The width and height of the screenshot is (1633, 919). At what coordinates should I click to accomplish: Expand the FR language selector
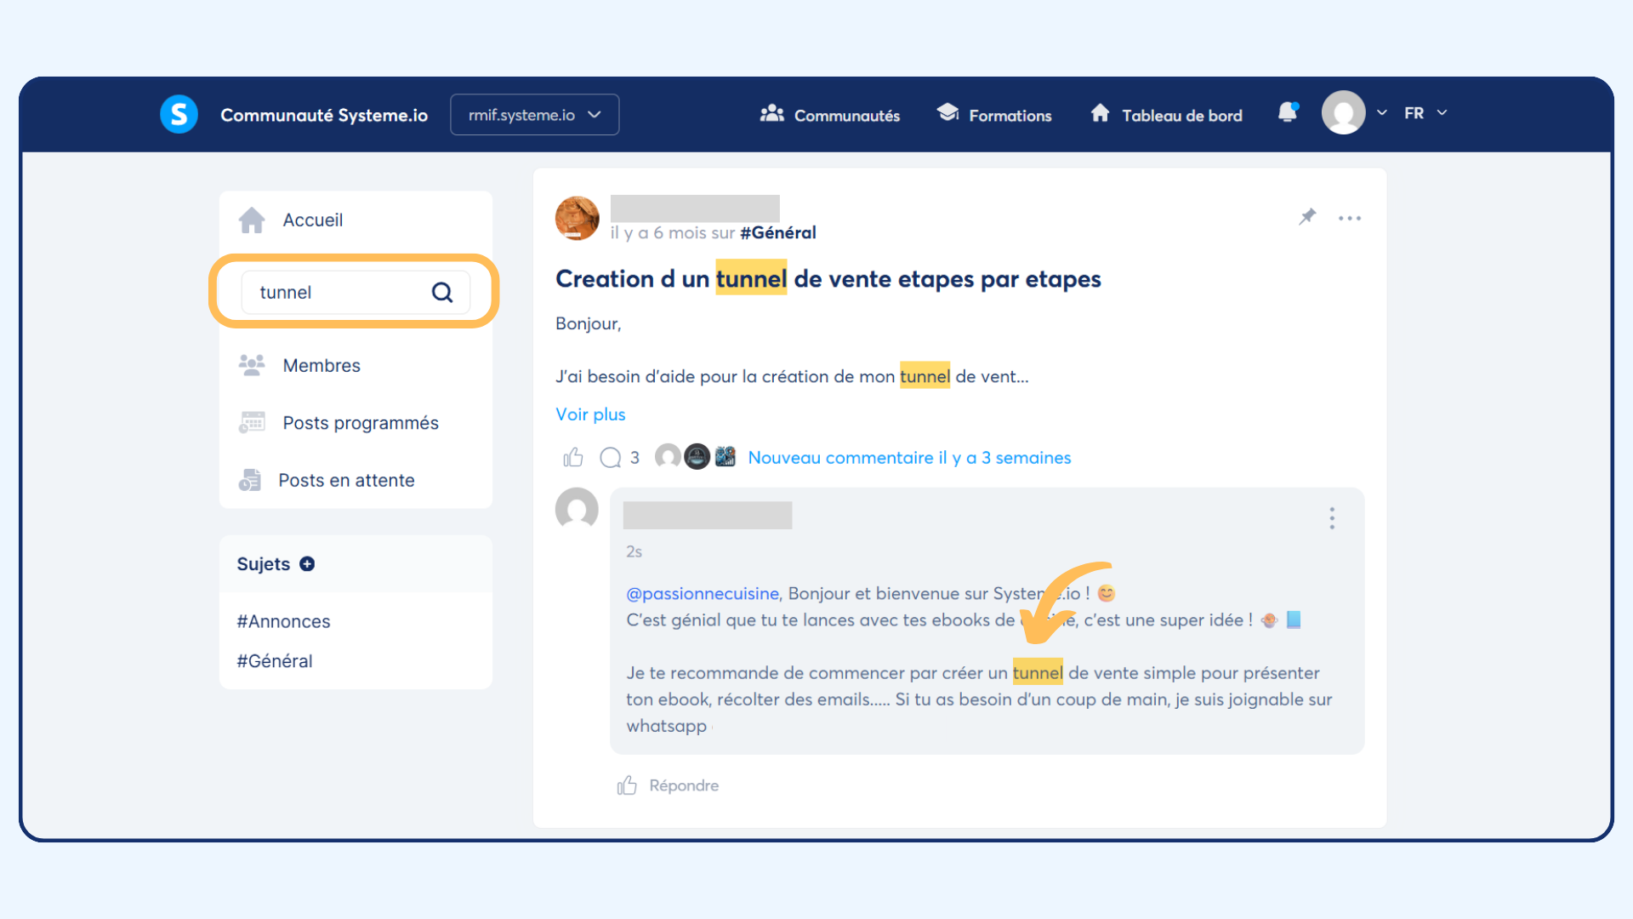click(1425, 113)
